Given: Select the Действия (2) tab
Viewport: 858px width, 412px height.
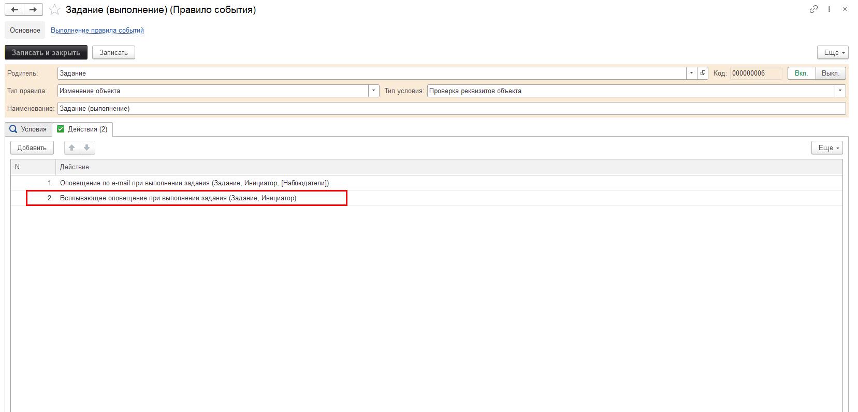Looking at the screenshot, I should tap(83, 129).
